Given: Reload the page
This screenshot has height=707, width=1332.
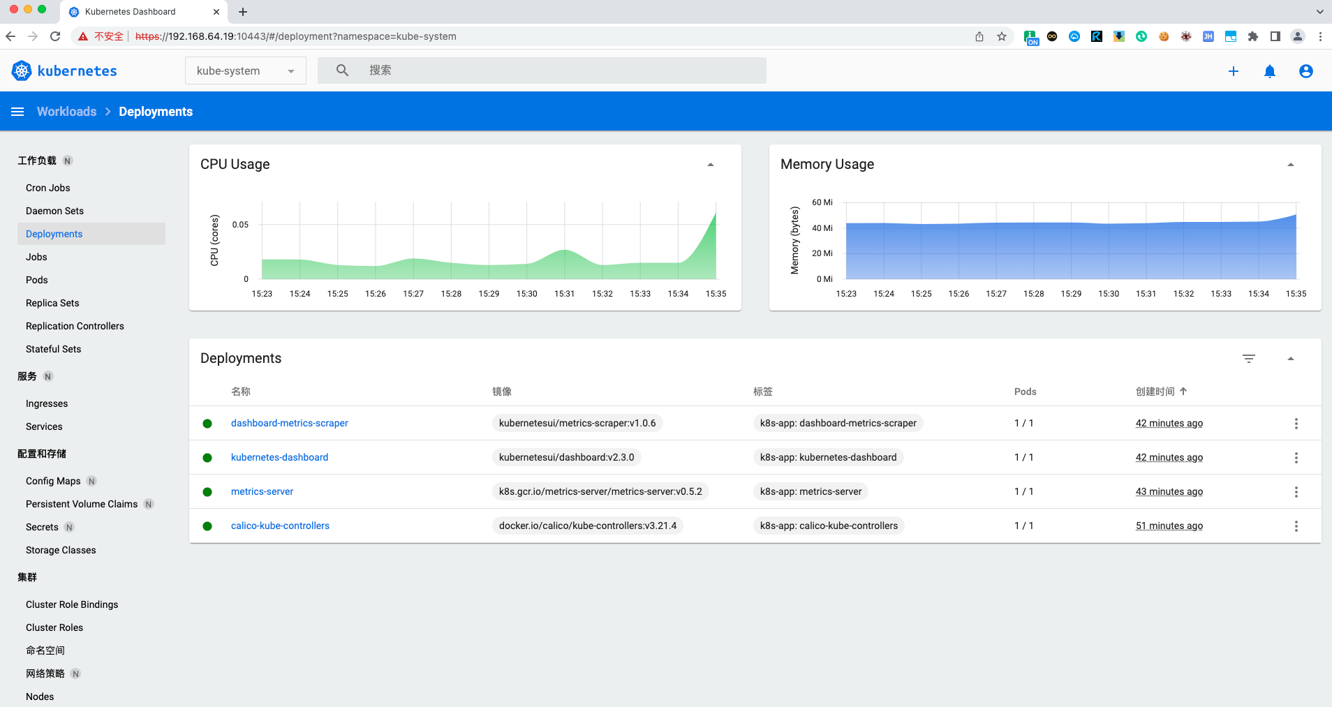Looking at the screenshot, I should pos(55,36).
